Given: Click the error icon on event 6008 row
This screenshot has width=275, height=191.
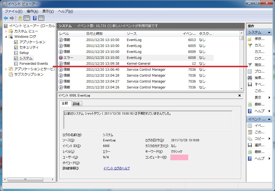Looking at the screenshot, I should coord(61,58).
